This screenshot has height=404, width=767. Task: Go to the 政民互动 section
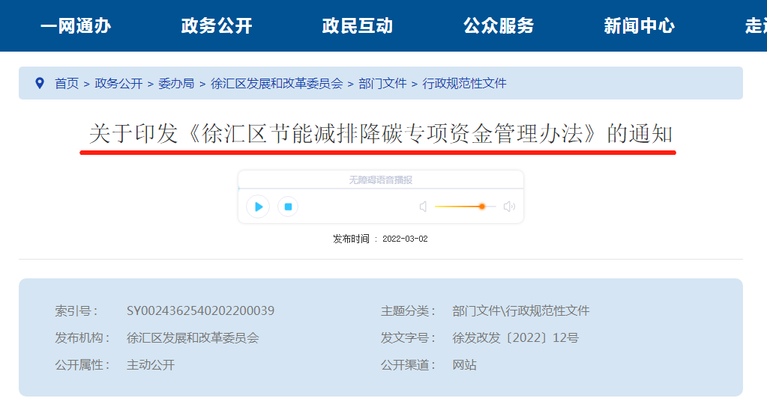coord(358,26)
